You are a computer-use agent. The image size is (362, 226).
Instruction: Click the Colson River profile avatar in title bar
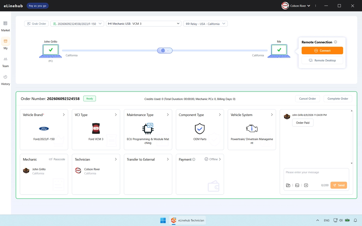tap(285, 6)
